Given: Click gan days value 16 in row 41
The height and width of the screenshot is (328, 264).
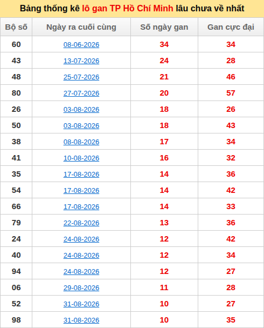Looking at the screenshot, I should tap(164, 158).
